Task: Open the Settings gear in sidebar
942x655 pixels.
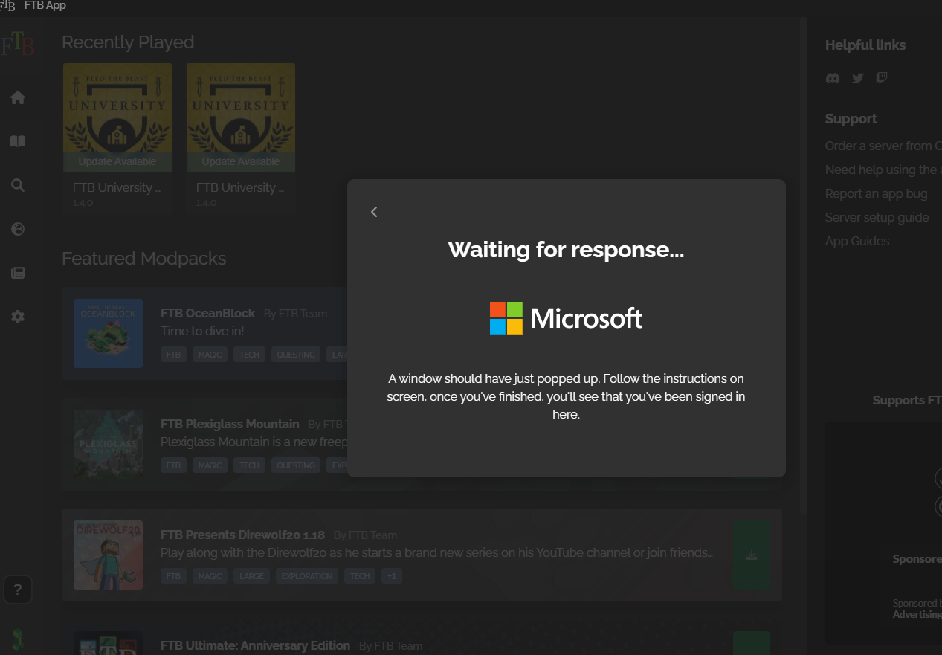Action: tap(18, 317)
